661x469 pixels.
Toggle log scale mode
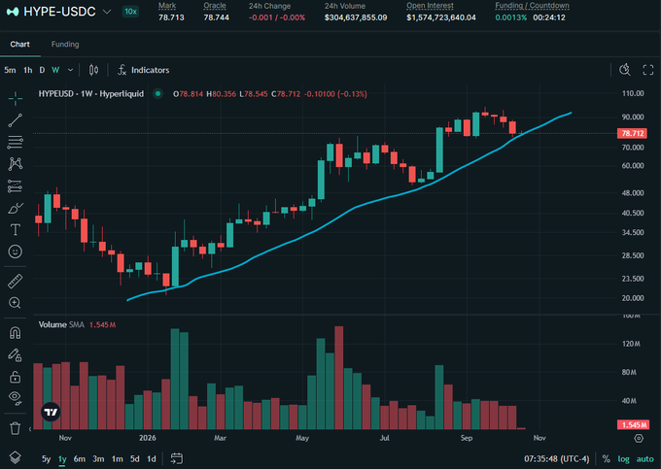pos(623,459)
